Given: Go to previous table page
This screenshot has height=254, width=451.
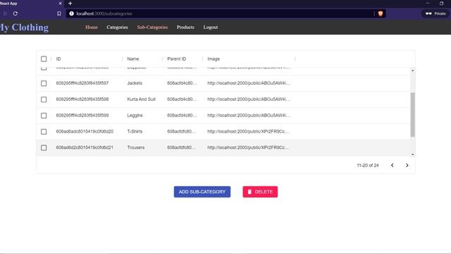Looking at the screenshot, I should 392,165.
